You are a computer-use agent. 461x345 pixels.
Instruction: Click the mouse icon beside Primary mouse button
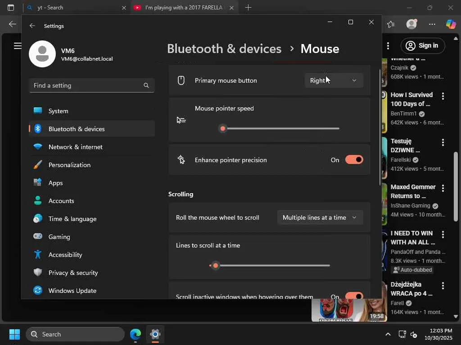tap(181, 80)
